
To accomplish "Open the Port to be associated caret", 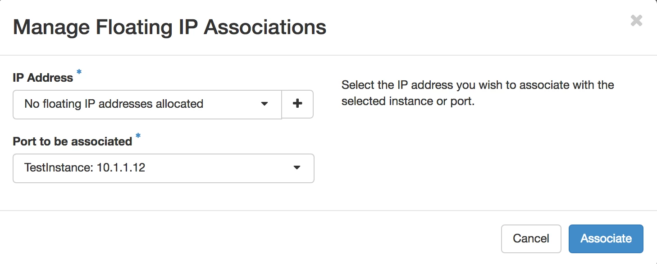I will 297,168.
